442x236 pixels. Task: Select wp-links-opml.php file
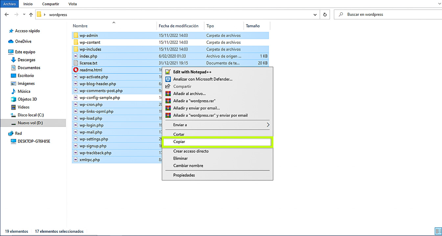click(96, 111)
